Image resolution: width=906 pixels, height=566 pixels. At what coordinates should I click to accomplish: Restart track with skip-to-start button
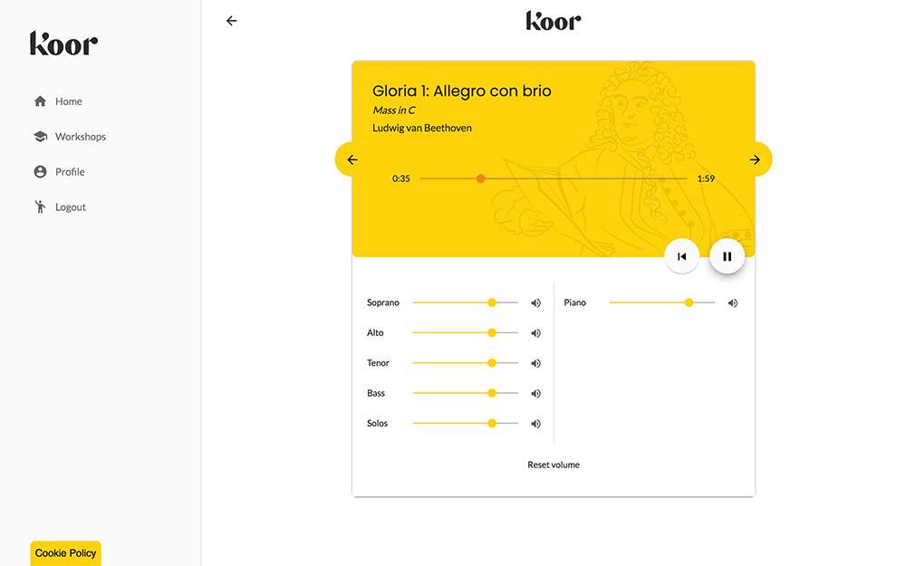pos(681,256)
